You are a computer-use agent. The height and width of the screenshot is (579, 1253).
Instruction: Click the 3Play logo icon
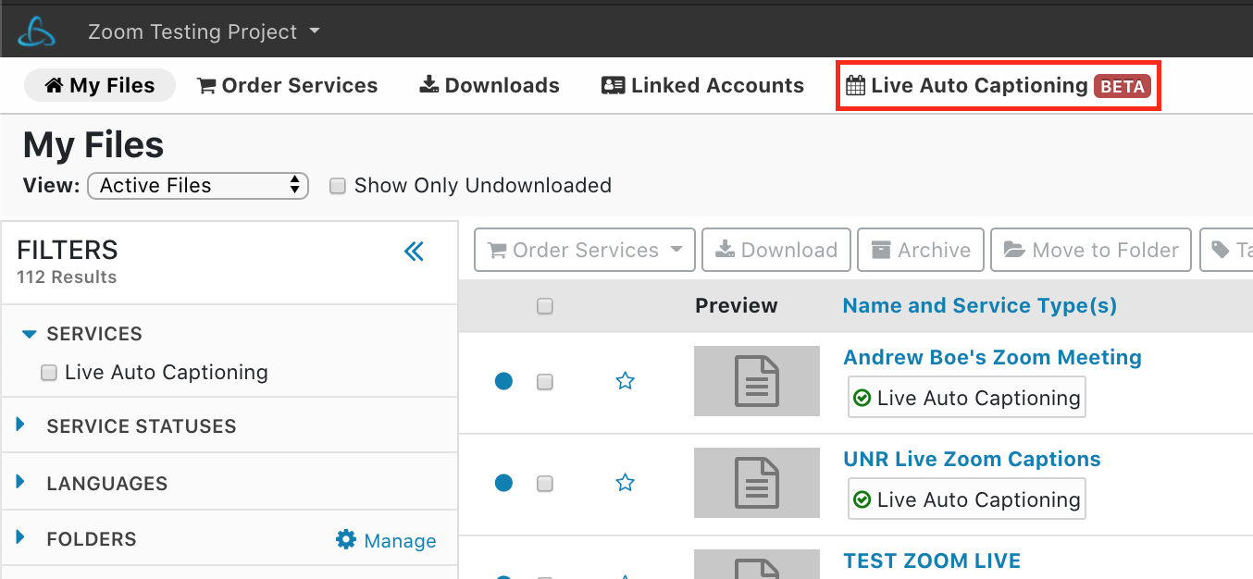coord(37,31)
